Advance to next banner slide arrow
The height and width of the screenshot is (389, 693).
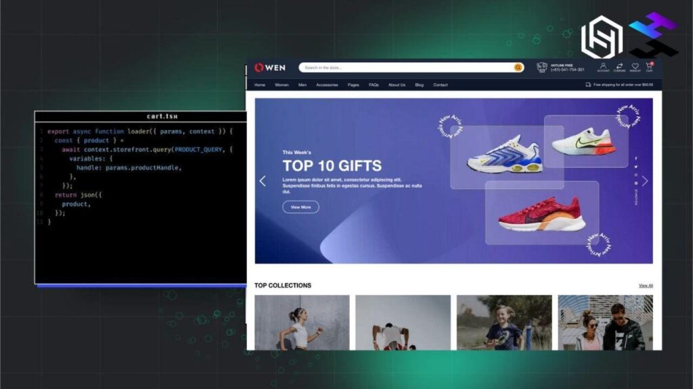(x=645, y=181)
